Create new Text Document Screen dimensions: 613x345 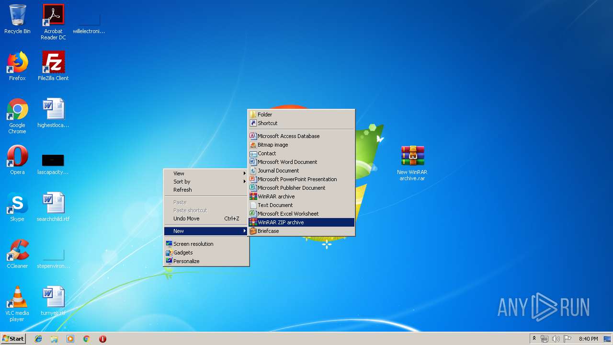click(x=301, y=205)
